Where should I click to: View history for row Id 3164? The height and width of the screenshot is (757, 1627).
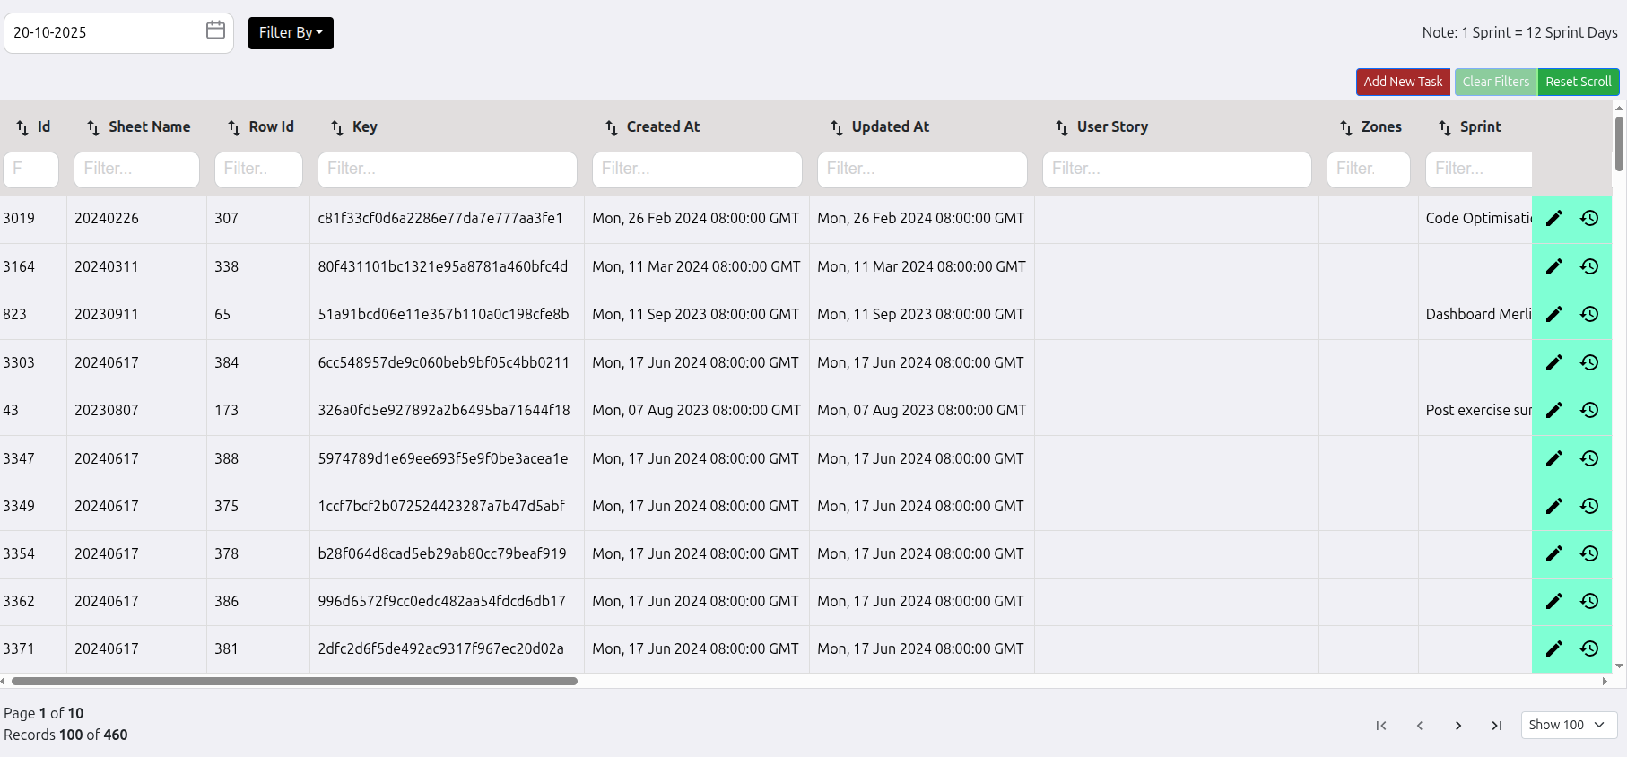(x=1589, y=266)
